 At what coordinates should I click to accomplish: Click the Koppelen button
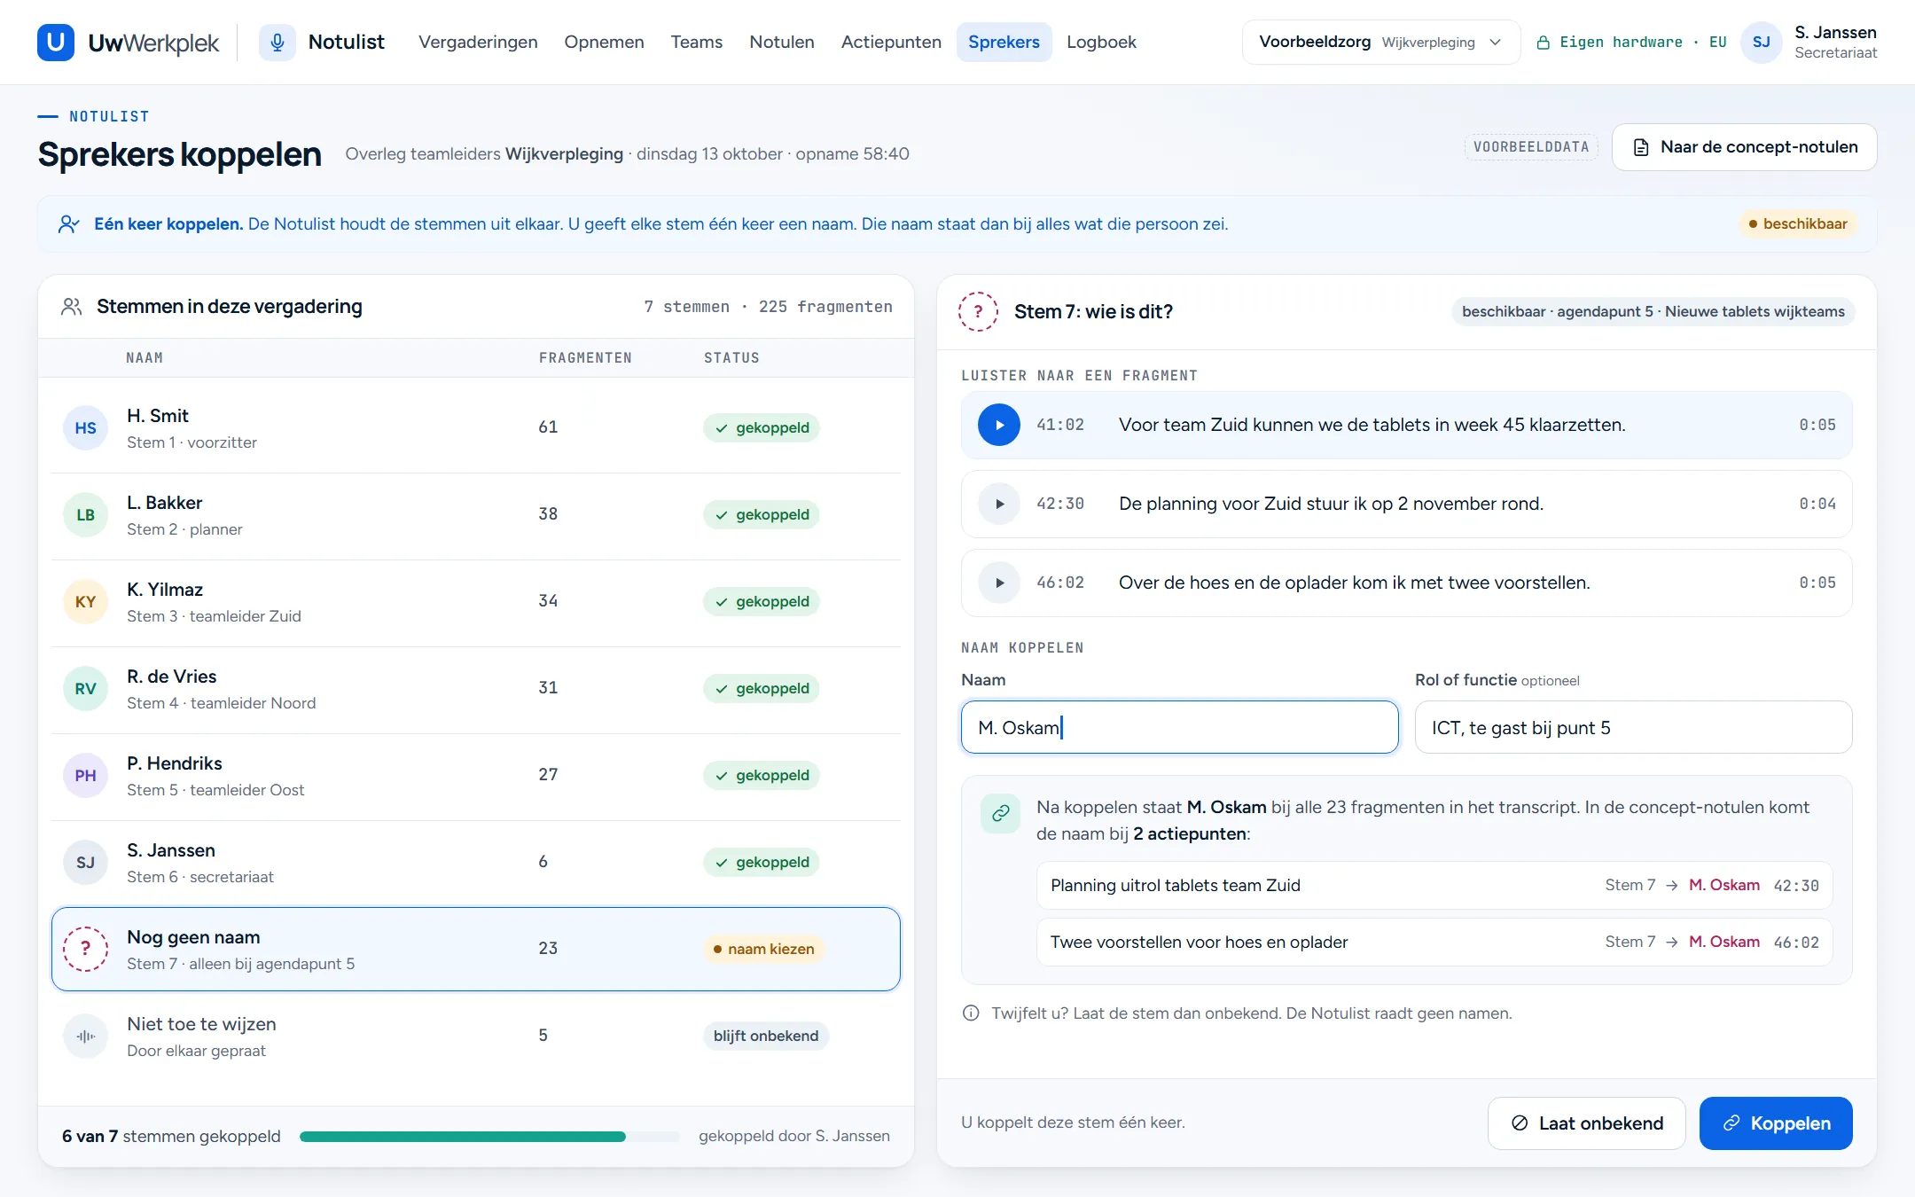pos(1776,1123)
